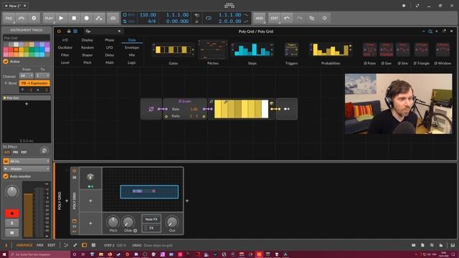Click the Rate value in Ø Scaler module
This screenshot has height=258, width=459.
194,109
